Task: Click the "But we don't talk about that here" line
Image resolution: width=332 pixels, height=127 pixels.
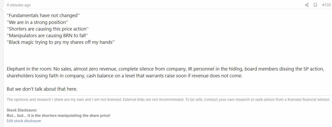Action: tap(42, 89)
